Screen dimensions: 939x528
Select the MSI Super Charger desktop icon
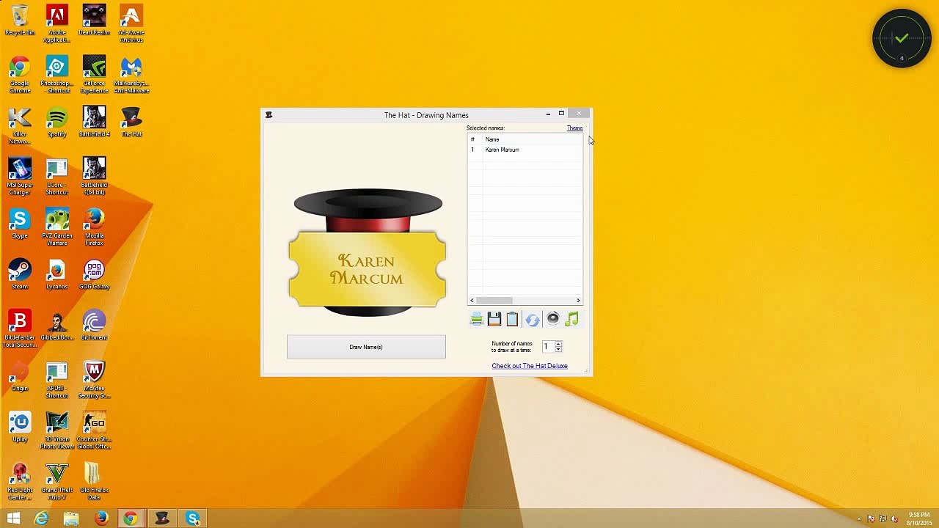tap(20, 176)
